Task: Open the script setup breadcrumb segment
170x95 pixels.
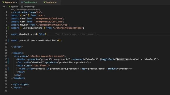Action: click(x=29, y=7)
